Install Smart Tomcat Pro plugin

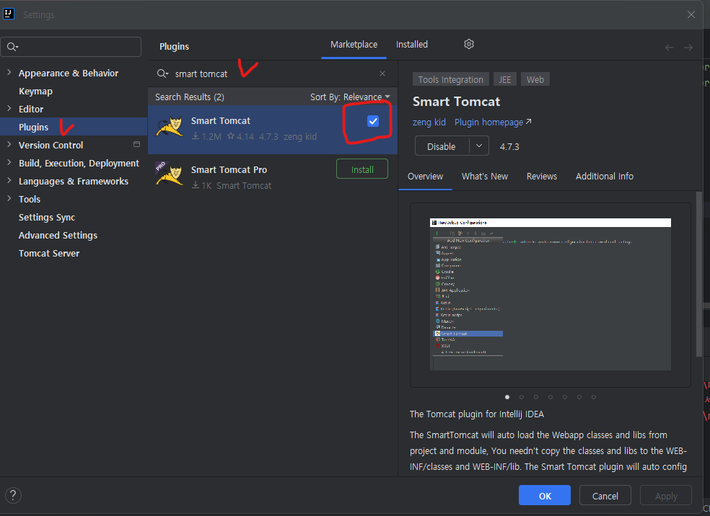point(361,169)
